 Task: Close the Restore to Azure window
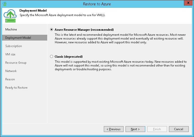click(187, 4)
